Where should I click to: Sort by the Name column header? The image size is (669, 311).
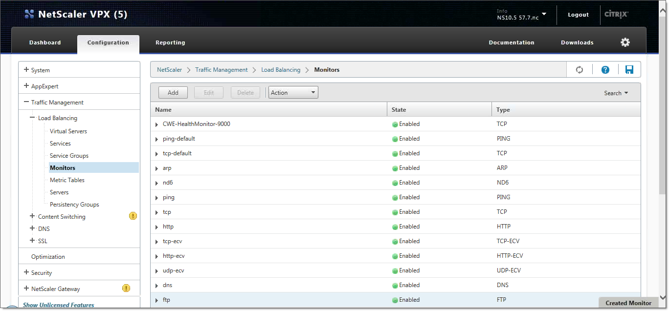pyautogui.click(x=268, y=109)
